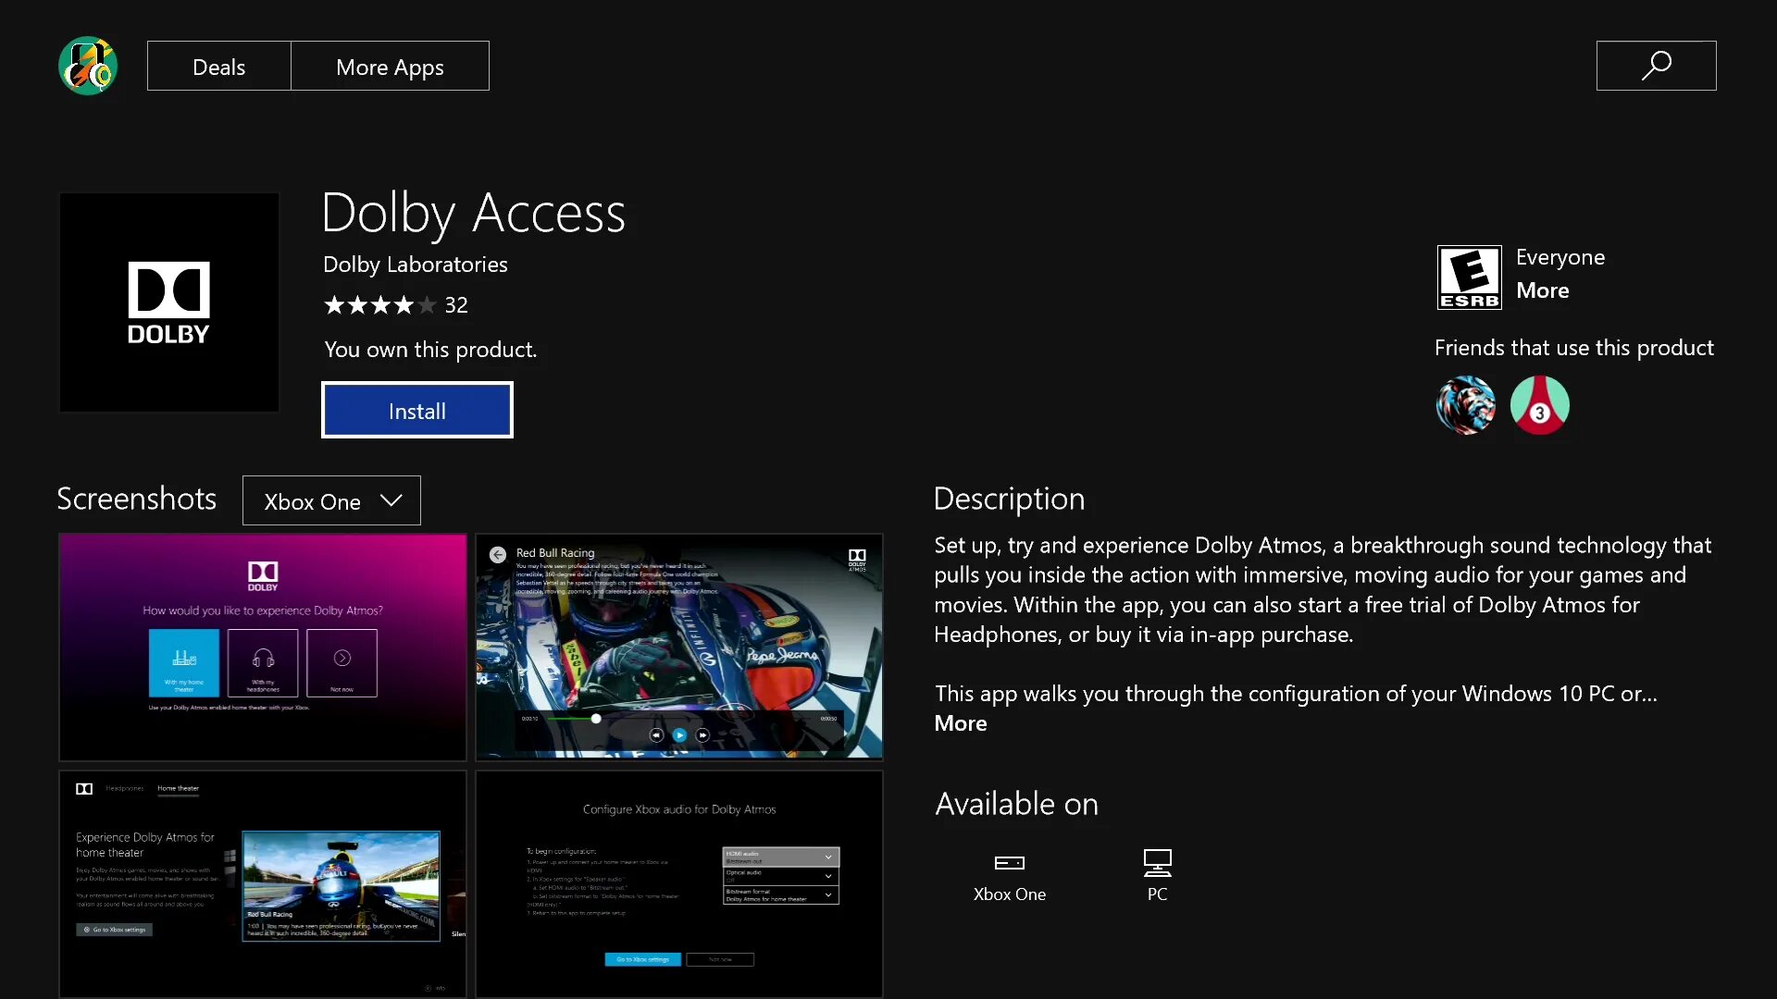Click the ESRB Everyone rating icon
The image size is (1777, 999).
pos(1469,277)
